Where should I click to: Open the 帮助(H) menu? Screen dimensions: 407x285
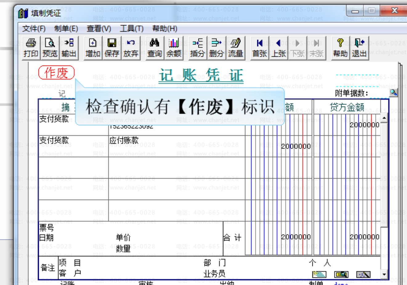(x=165, y=29)
